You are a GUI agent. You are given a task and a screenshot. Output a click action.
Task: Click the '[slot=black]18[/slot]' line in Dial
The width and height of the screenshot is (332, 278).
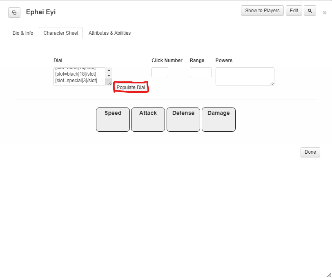(76, 74)
